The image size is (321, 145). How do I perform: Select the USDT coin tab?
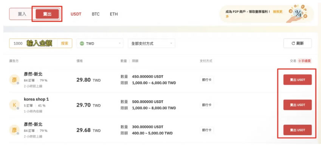pos(76,14)
